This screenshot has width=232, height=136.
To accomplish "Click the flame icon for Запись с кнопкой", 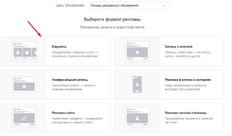I will click(x=137, y=52).
